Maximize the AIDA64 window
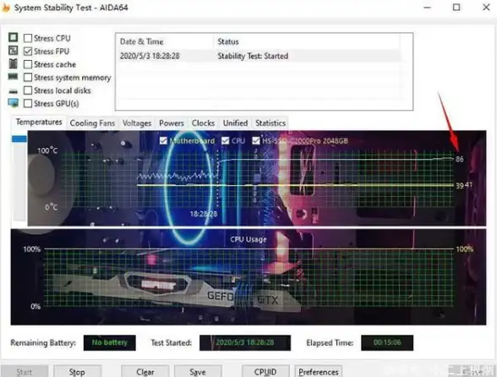The width and height of the screenshot is (497, 377). point(456,8)
